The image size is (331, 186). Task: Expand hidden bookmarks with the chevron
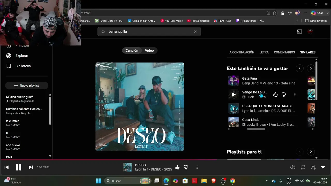[297, 21]
